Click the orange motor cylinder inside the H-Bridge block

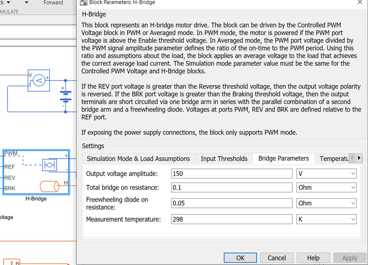(x=50, y=186)
